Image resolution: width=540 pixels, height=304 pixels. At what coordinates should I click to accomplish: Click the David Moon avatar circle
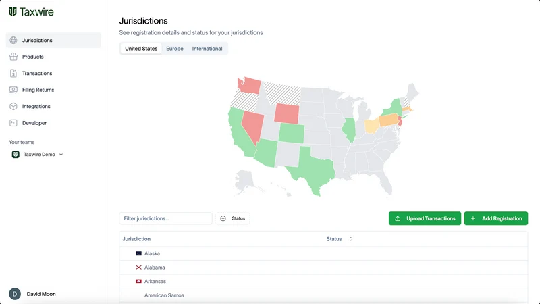tap(15, 294)
